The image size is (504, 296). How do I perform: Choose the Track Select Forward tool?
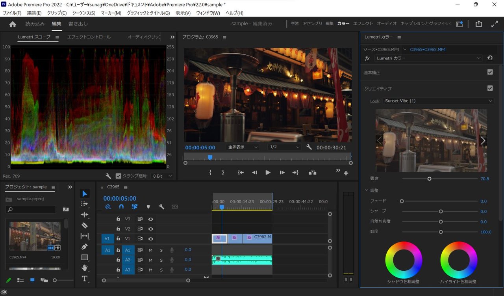point(85,204)
